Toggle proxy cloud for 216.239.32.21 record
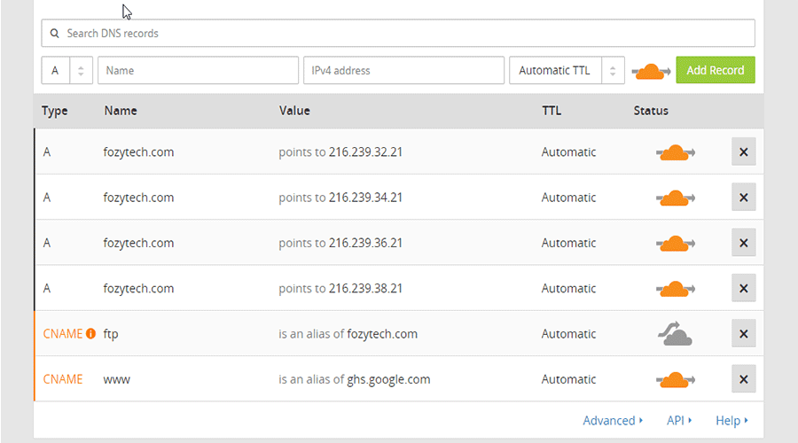 pyautogui.click(x=675, y=152)
